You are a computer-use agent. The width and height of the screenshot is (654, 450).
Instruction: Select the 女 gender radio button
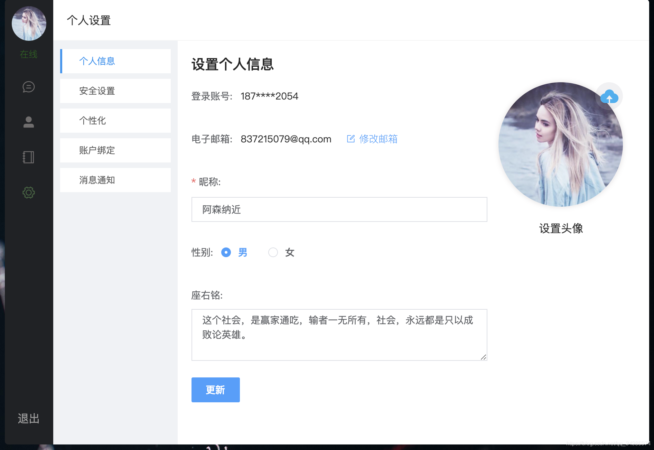[273, 253]
